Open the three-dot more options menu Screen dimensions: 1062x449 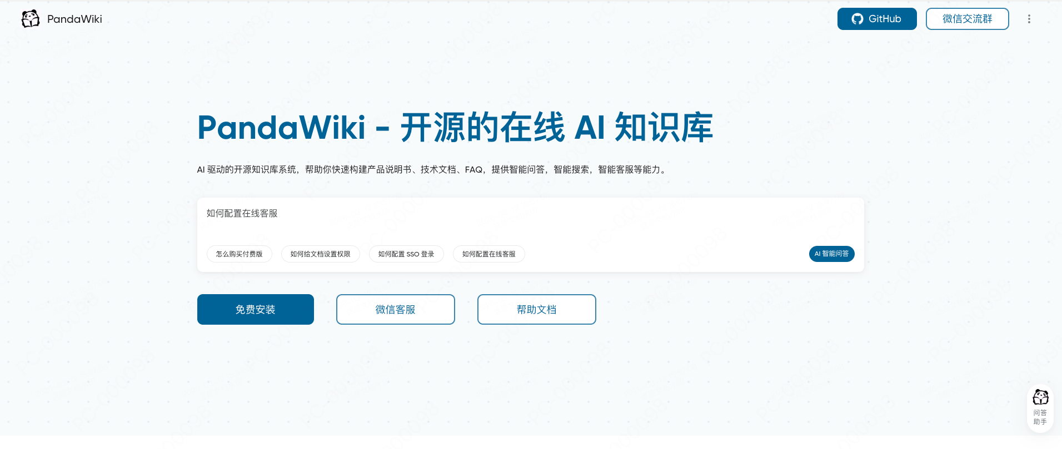point(1029,19)
